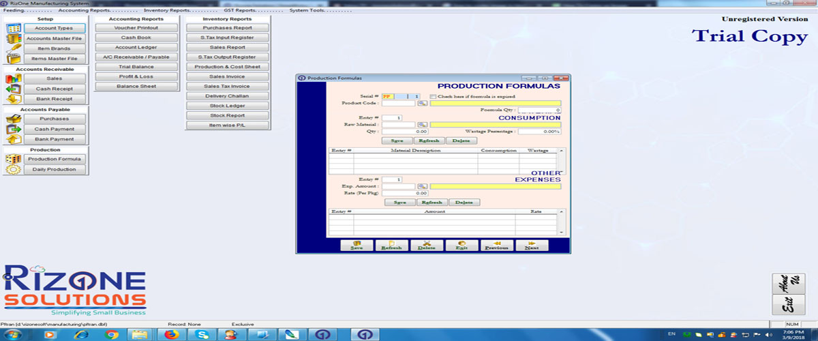Click the Accounts Master File books icon
The height and width of the screenshot is (341, 818).
(x=13, y=39)
